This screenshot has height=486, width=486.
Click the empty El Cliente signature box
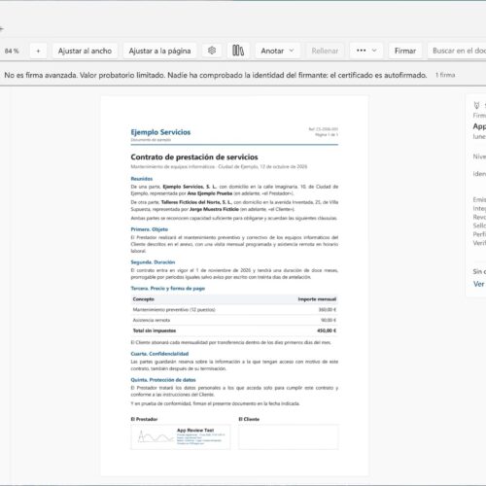(289, 437)
